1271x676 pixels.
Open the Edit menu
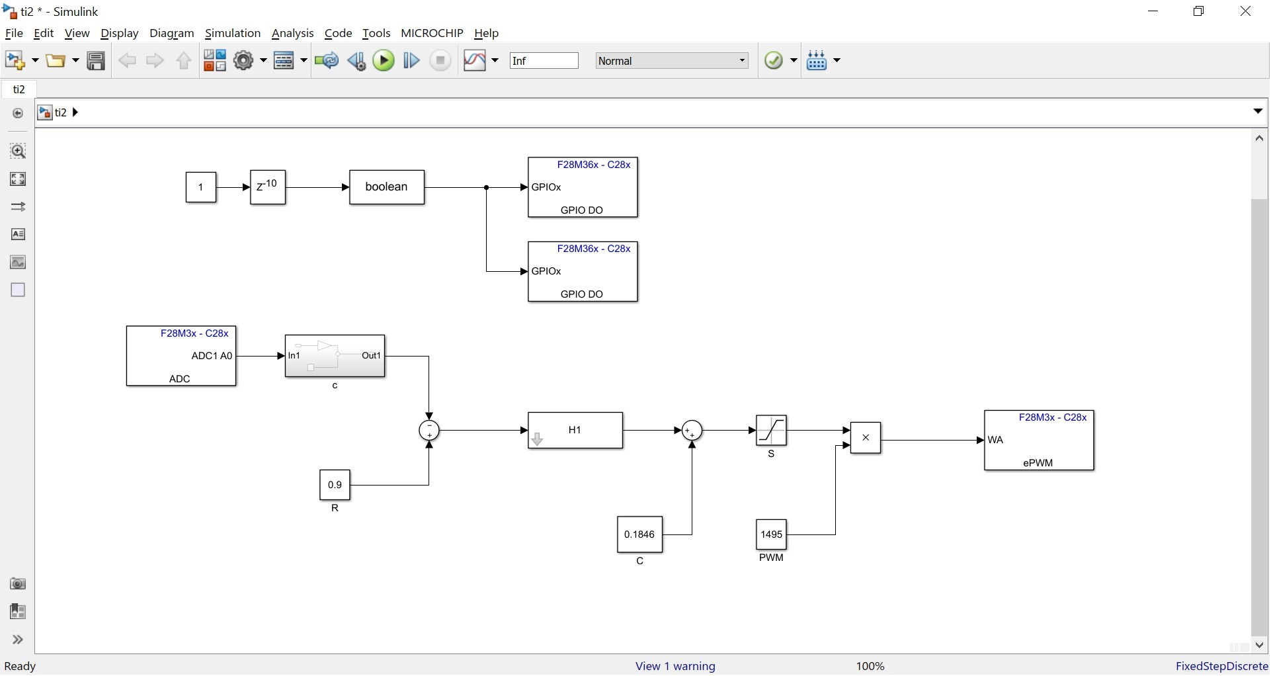pos(44,33)
